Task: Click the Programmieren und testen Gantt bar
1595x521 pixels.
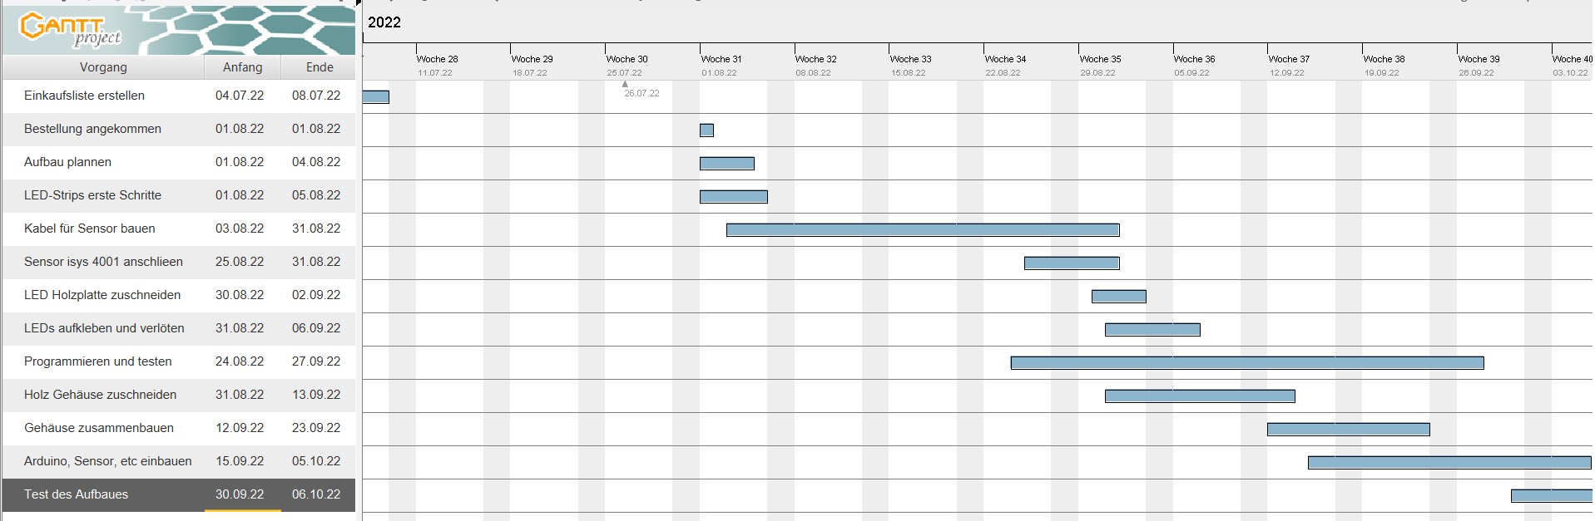Action: coord(1246,363)
